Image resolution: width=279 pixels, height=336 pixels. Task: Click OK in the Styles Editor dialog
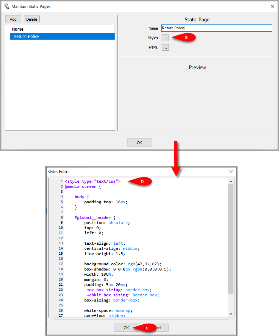[x=126, y=327]
